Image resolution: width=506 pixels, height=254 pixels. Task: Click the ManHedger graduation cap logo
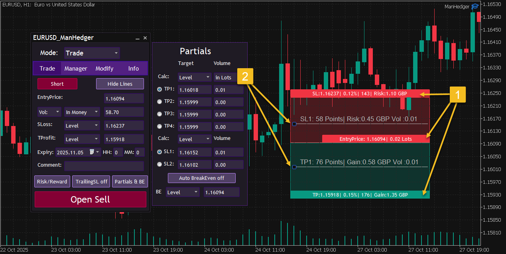(x=474, y=6)
